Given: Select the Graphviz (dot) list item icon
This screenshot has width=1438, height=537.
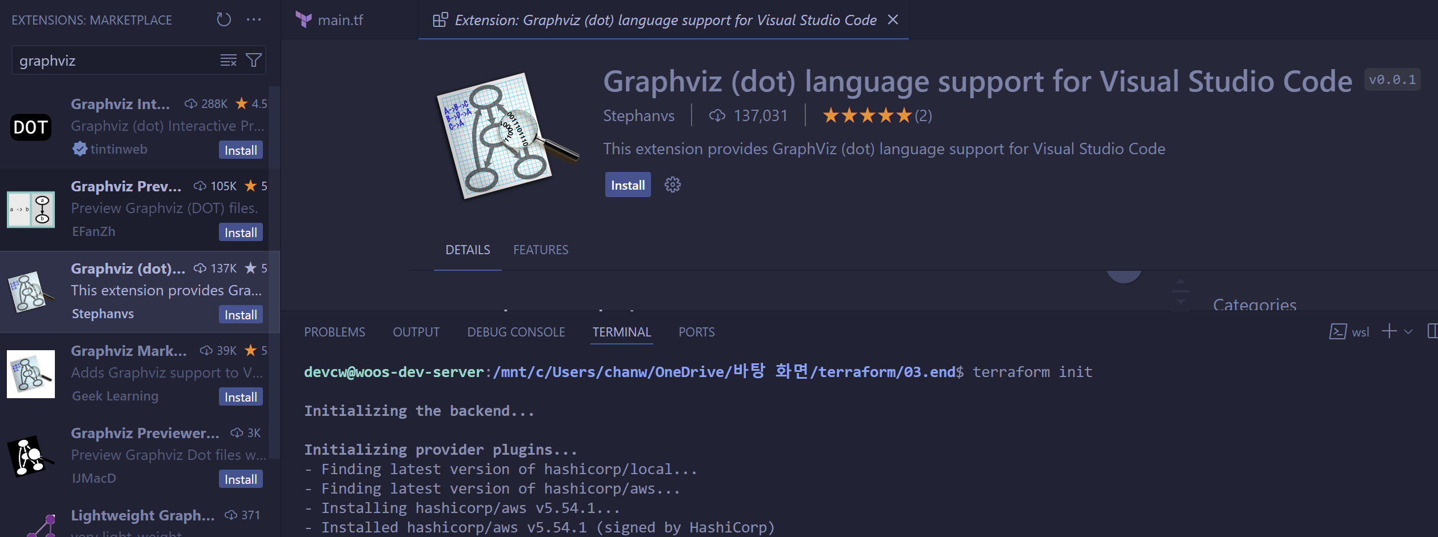Looking at the screenshot, I should tap(31, 291).
